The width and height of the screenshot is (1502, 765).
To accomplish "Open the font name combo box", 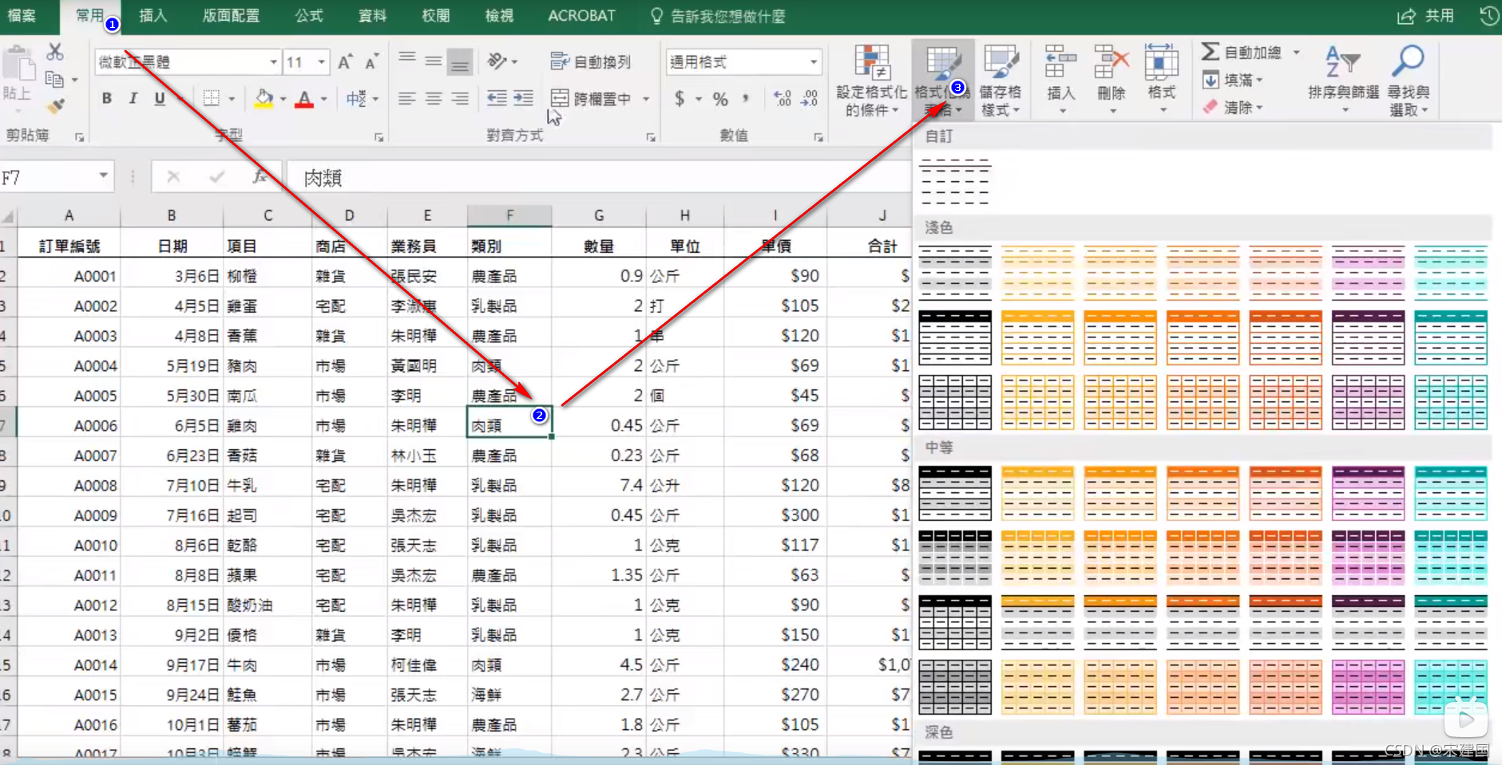I will click(x=188, y=62).
